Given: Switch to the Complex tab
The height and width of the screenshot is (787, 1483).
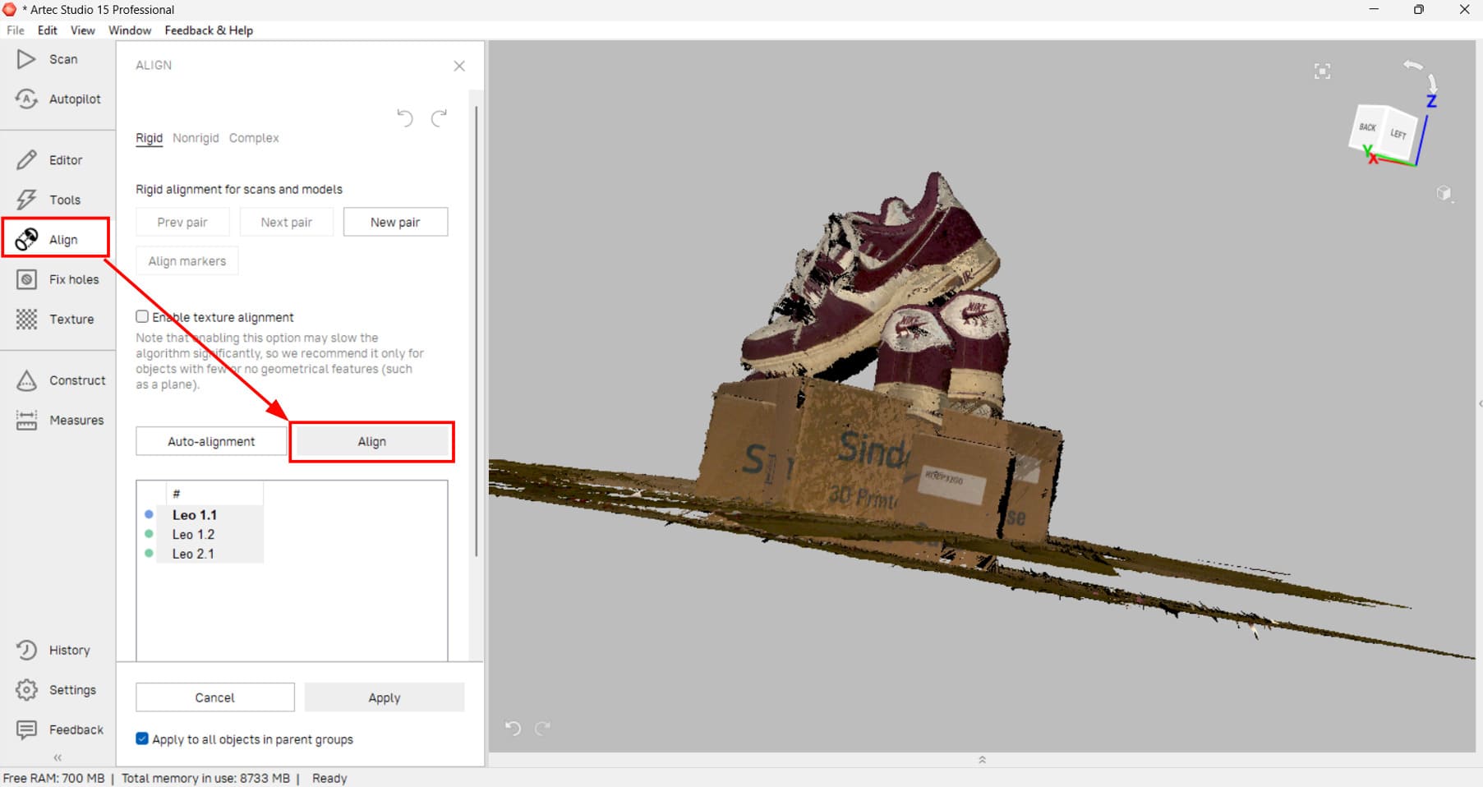Looking at the screenshot, I should point(254,138).
